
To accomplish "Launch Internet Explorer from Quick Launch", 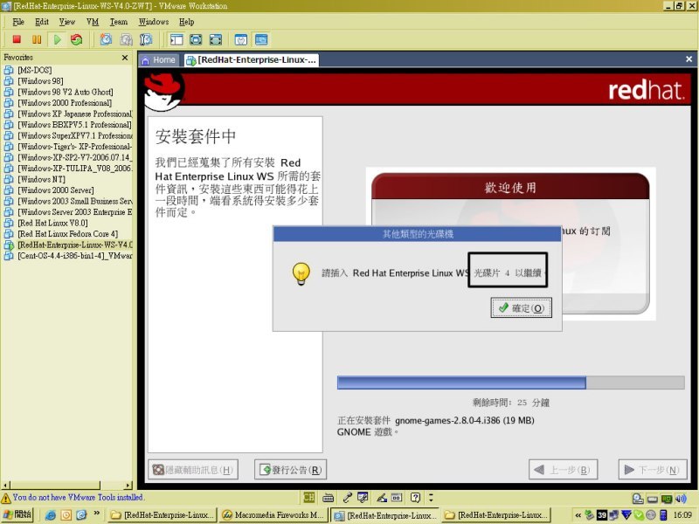I will 51,515.
